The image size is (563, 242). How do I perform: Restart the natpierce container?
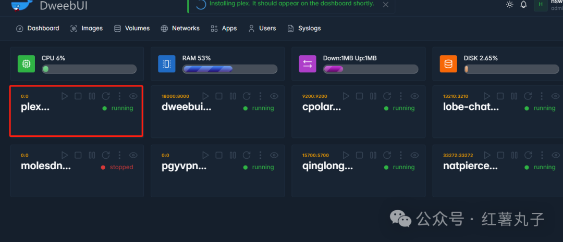[x=528, y=155]
